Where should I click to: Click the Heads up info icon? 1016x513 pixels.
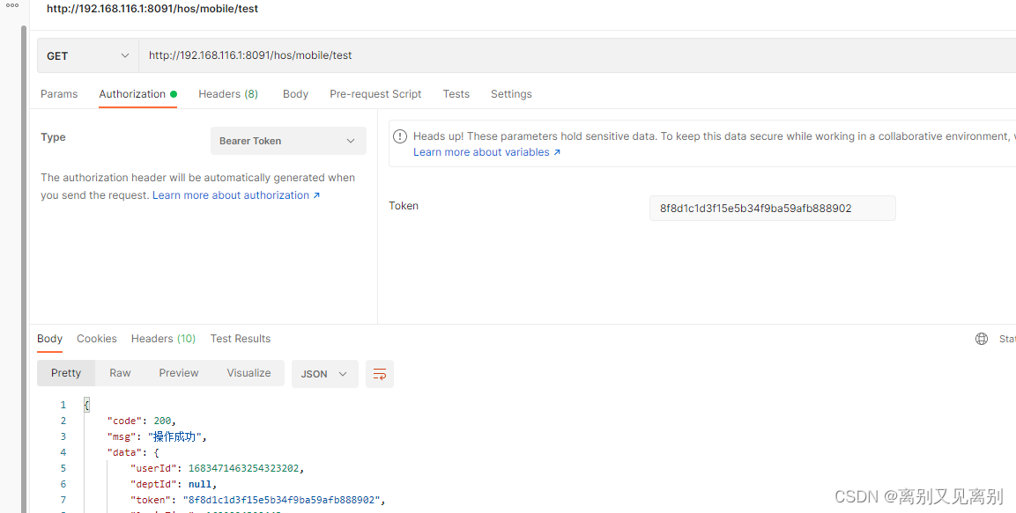400,136
